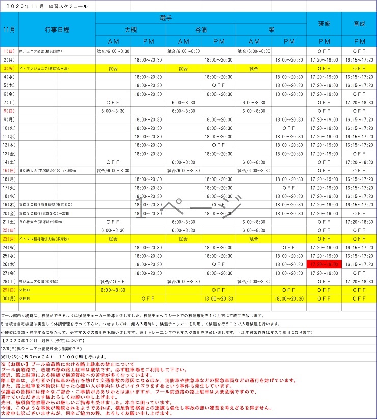Select date cell '7(土)'
377x419 pixels.
tap(9, 102)
